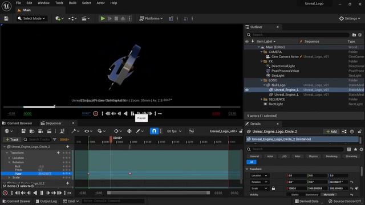Click the Add component button in Details

pyautogui.click(x=331, y=132)
